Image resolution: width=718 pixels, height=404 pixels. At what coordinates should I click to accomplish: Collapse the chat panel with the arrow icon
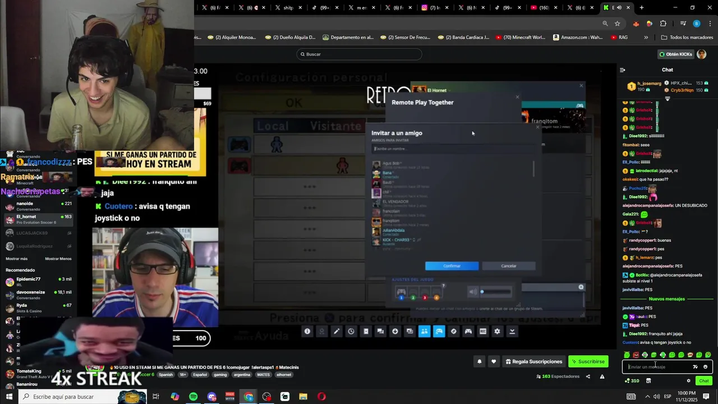click(x=622, y=70)
